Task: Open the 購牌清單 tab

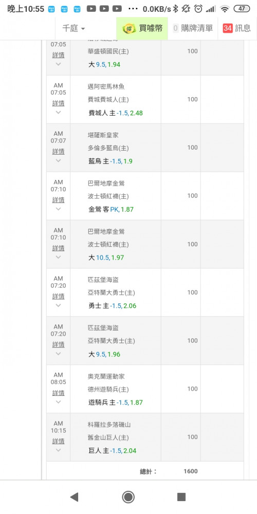Action: [192, 28]
